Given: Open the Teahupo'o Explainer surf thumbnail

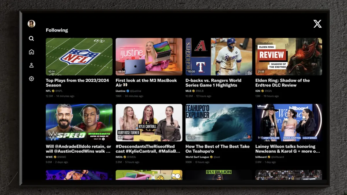Looking at the screenshot, I should [219, 123].
